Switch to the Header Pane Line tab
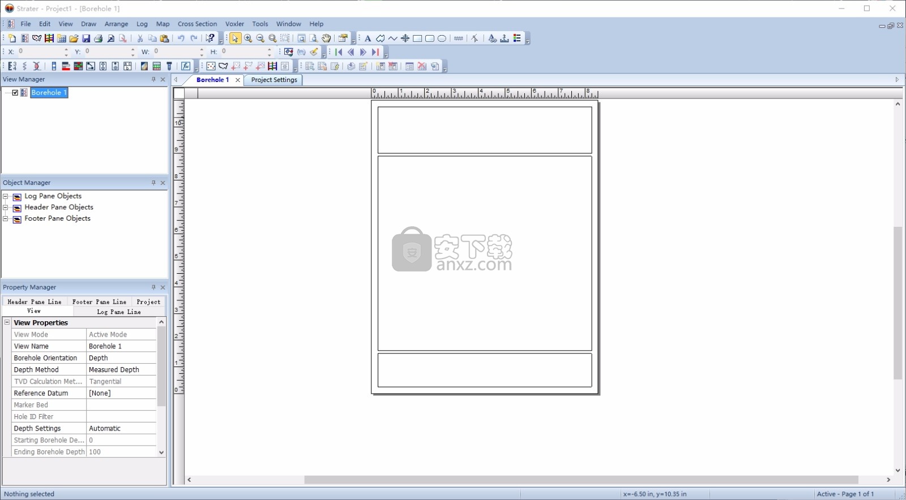The image size is (906, 500). click(x=35, y=301)
